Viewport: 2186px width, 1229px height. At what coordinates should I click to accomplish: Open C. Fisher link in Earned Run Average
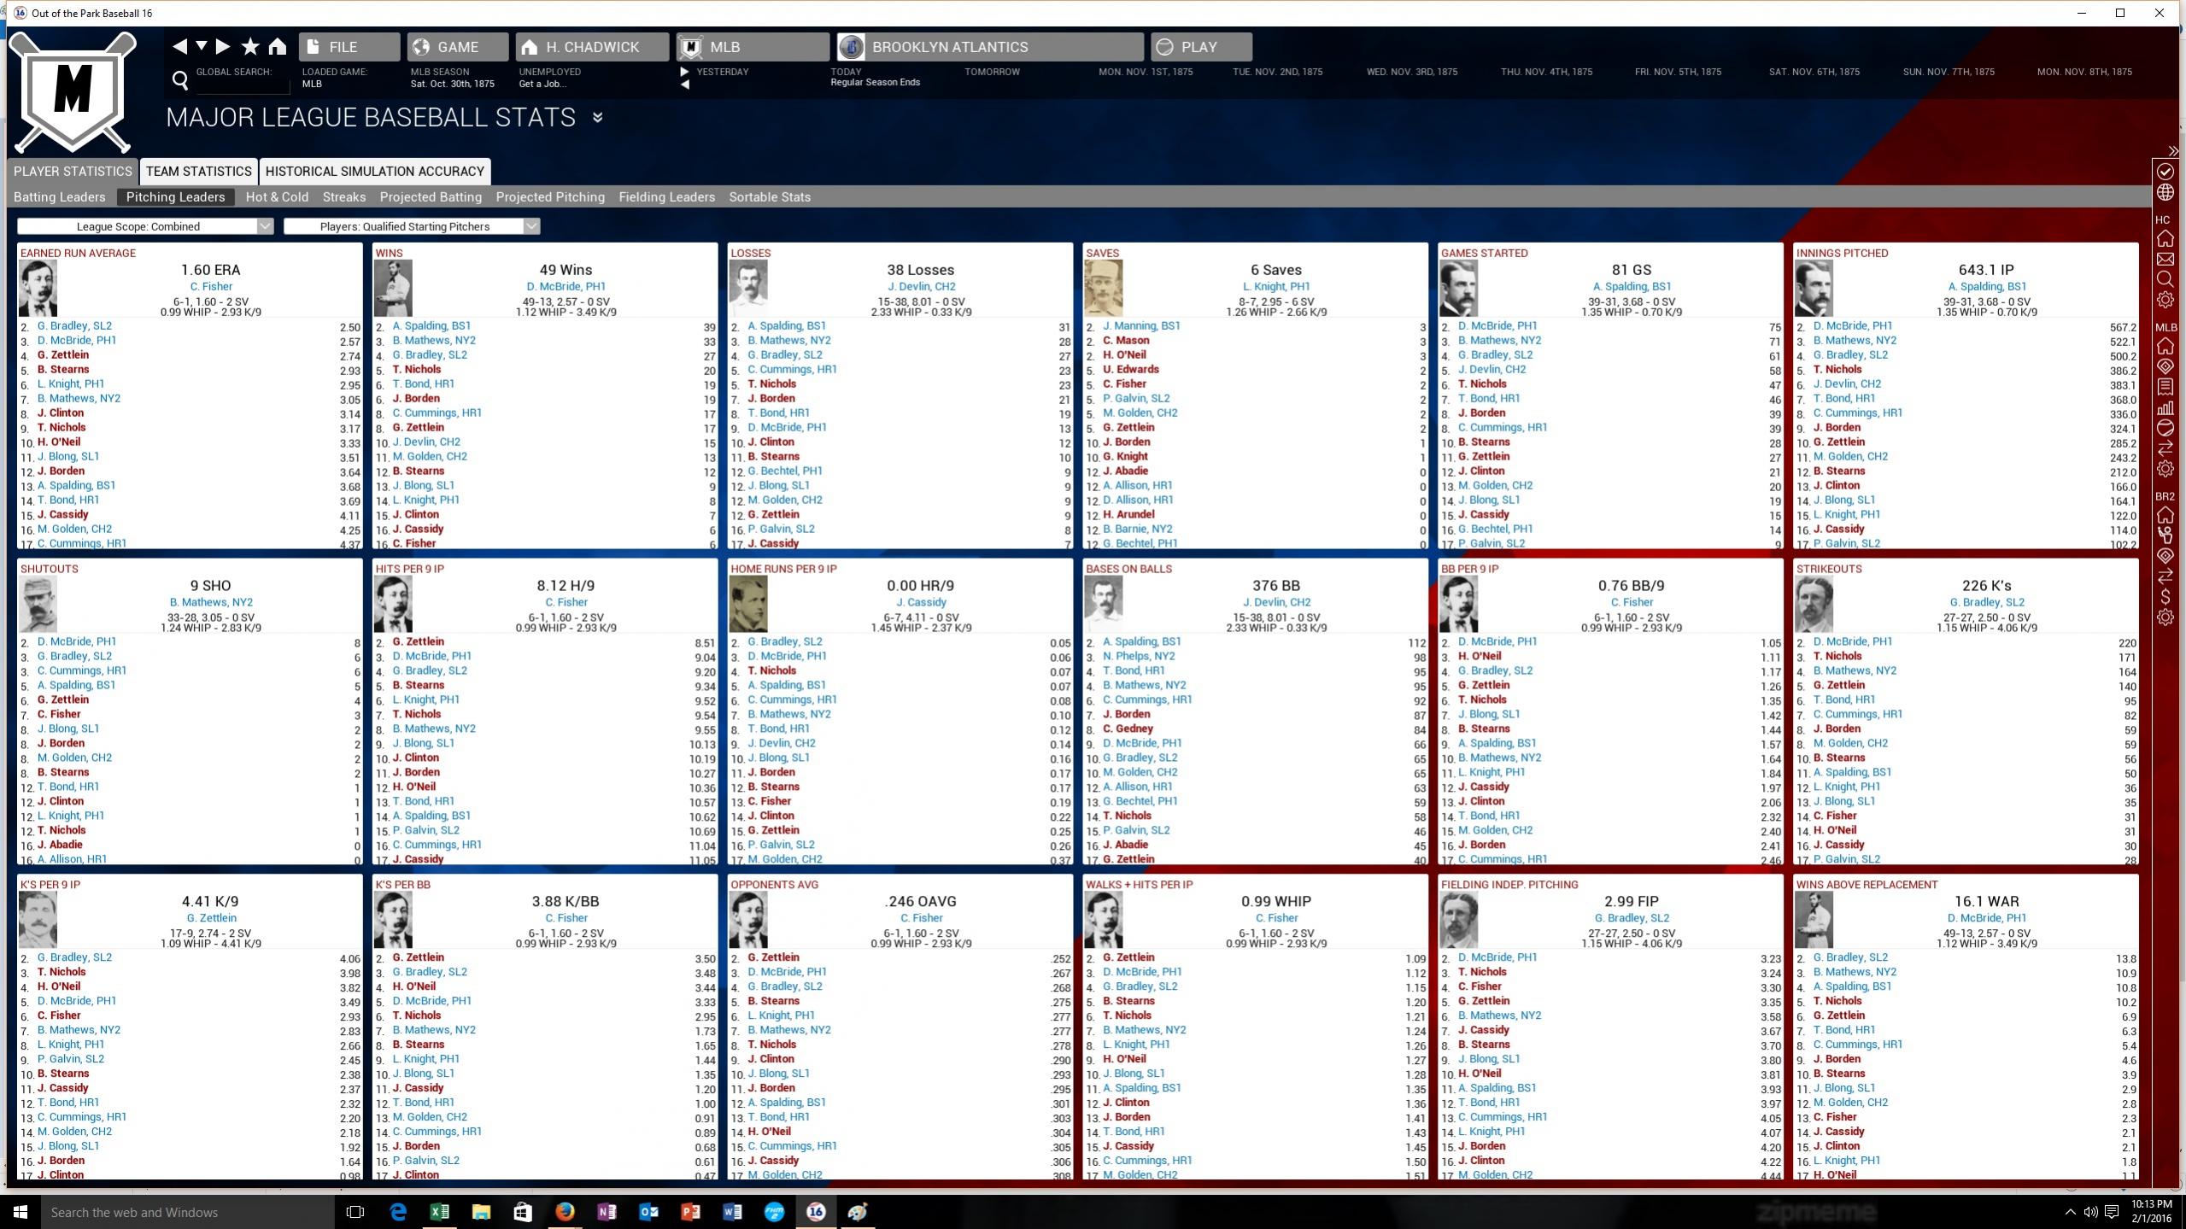coord(211,286)
